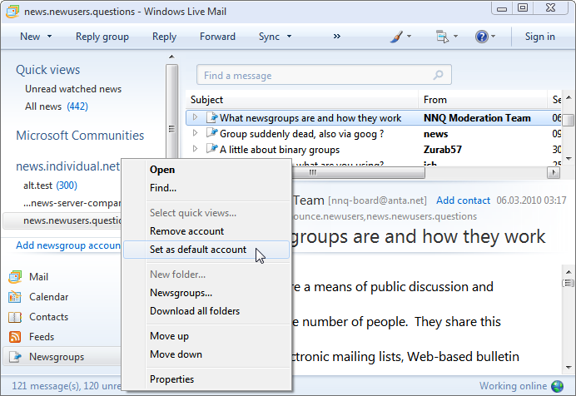This screenshot has height=396, width=576.
Task: Open the Menus icon in toolbar
Action: [442, 37]
